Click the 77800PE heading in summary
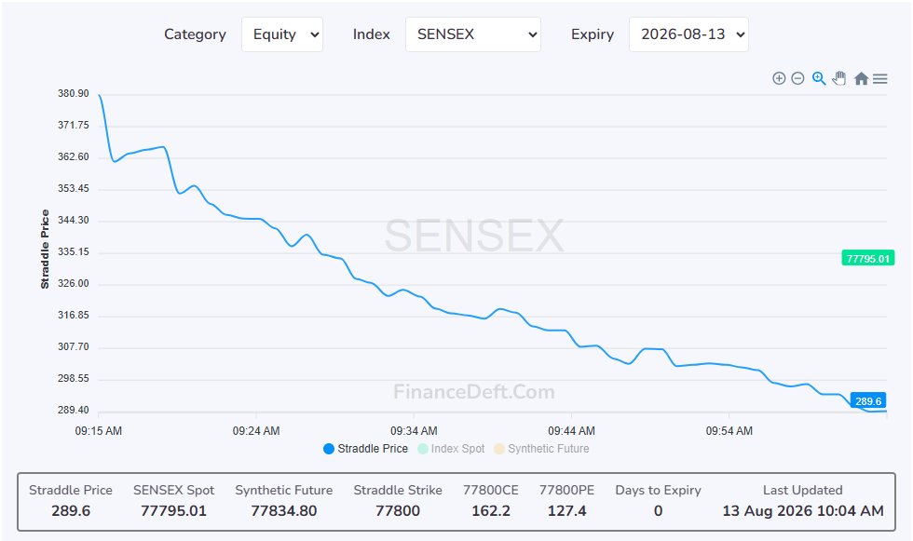 click(567, 490)
